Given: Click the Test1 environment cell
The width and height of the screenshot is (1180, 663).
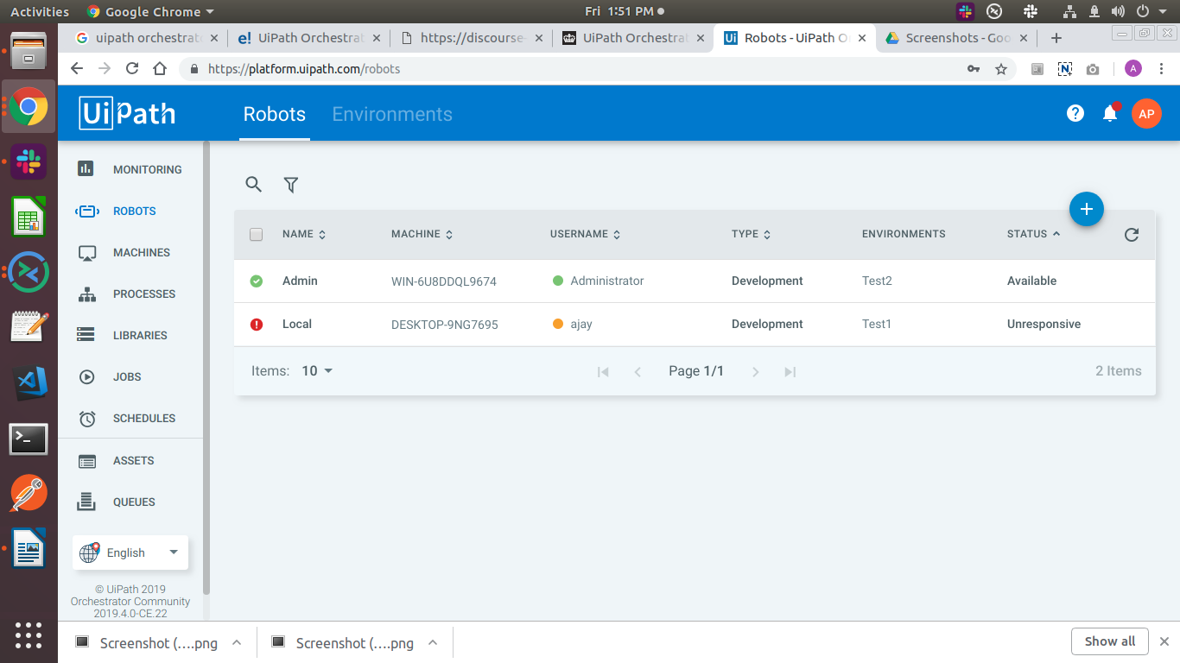Looking at the screenshot, I should (876, 324).
